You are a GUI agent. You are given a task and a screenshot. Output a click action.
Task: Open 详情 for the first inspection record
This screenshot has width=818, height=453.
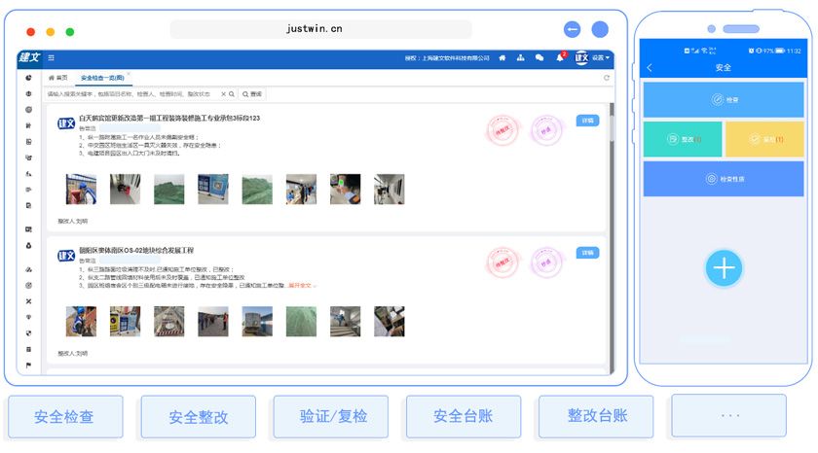point(587,121)
